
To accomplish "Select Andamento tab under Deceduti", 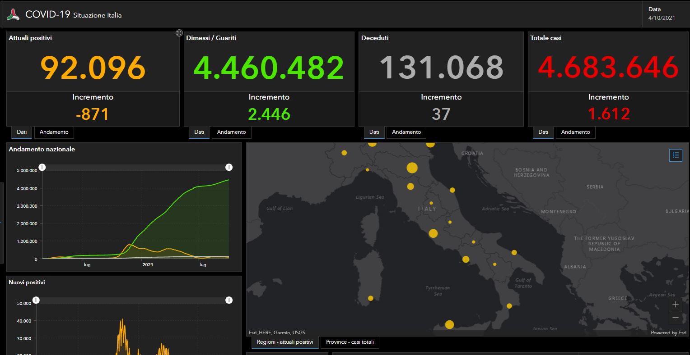I will (x=406, y=132).
